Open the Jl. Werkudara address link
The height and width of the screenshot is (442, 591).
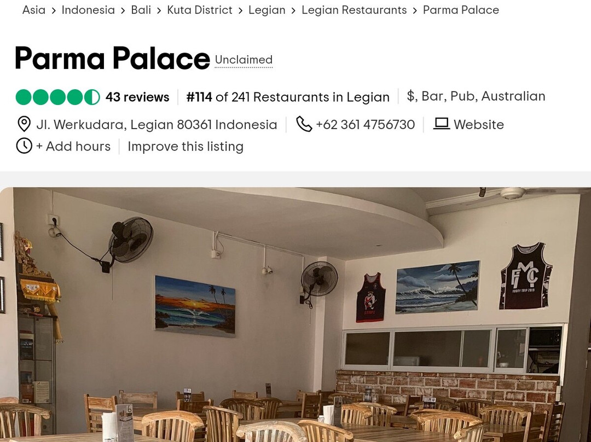pyautogui.click(x=157, y=125)
